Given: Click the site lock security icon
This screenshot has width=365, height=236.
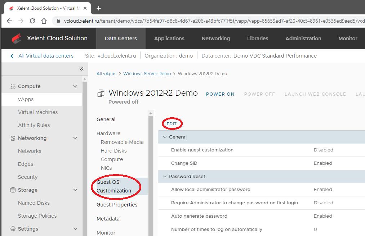Looking at the screenshot, I should click(x=58, y=21).
